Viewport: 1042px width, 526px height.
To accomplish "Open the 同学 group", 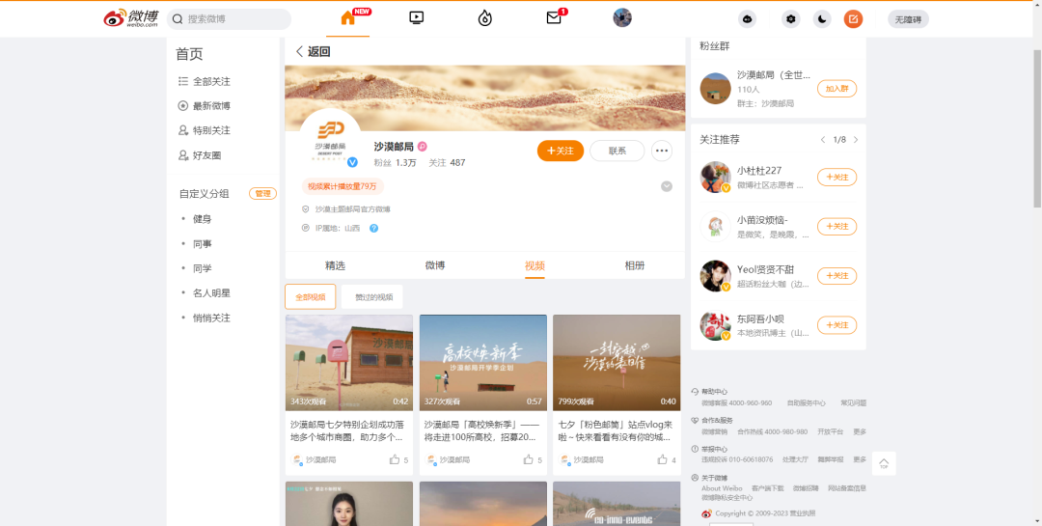I will pos(202,268).
